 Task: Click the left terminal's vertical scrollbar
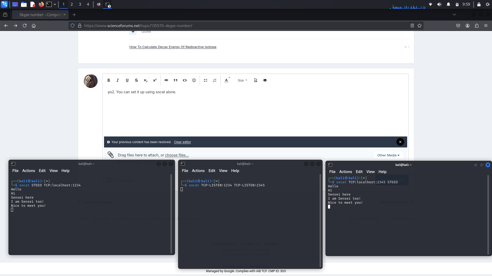pyautogui.click(x=171, y=213)
